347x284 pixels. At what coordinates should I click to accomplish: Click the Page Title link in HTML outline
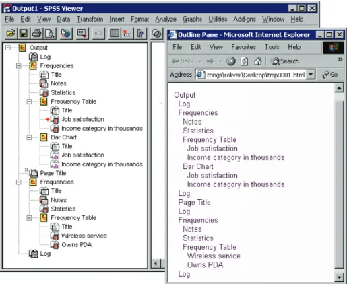[x=194, y=203]
